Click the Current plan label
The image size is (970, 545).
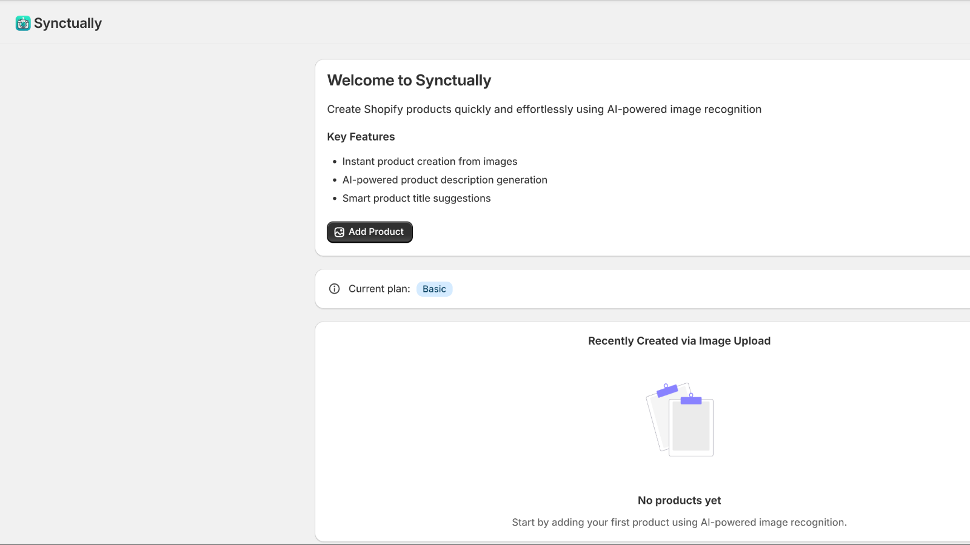(380, 289)
